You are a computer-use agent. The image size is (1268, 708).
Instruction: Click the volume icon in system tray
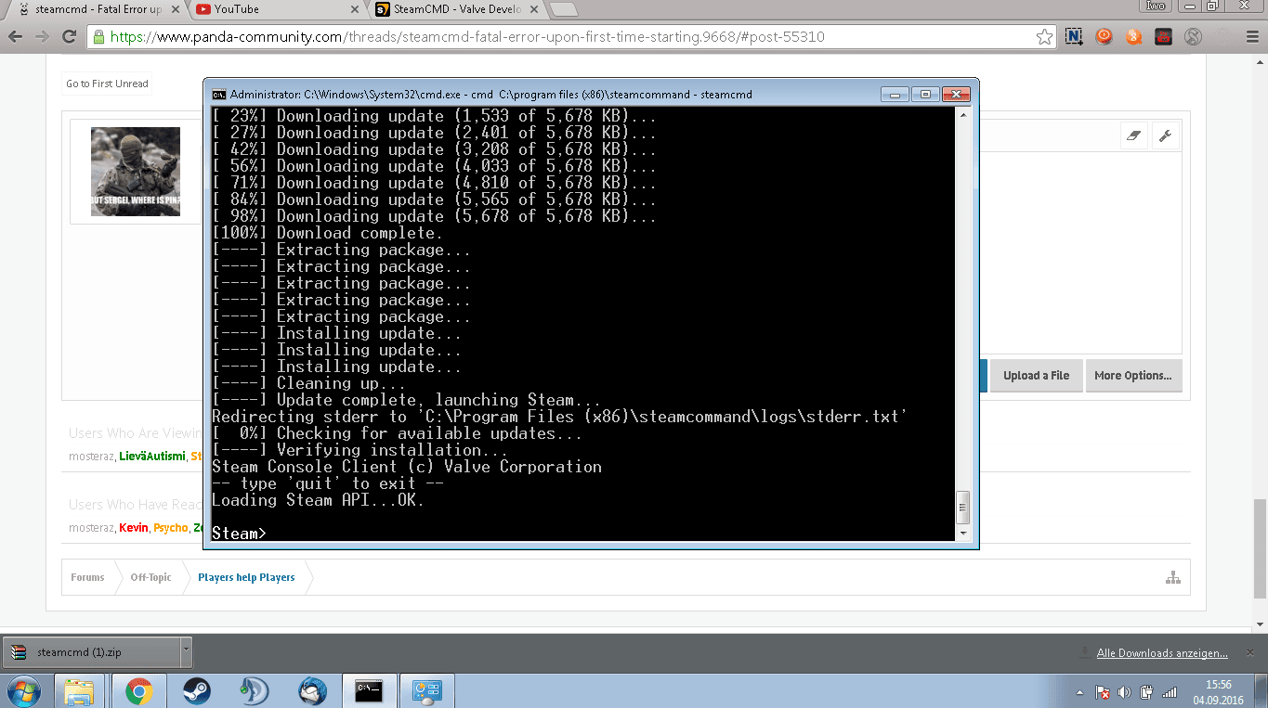click(x=1124, y=692)
